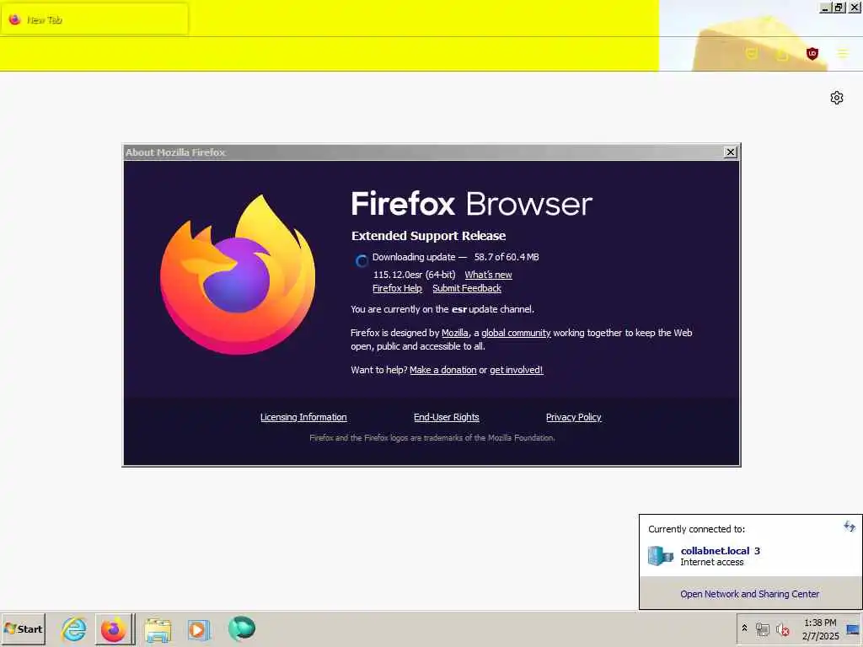
Task: Click the Firefox trademark notice text
Action: 432,438
